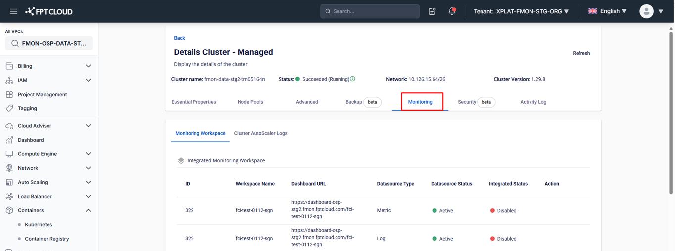Switch to the Node Pools tab
675x251 pixels.
[x=250, y=102]
